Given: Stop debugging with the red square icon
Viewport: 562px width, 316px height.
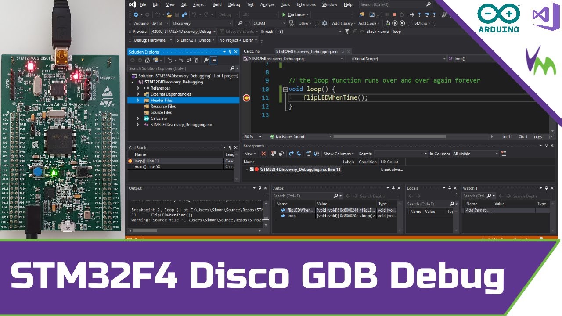Looking at the screenshot, I should [395, 14].
